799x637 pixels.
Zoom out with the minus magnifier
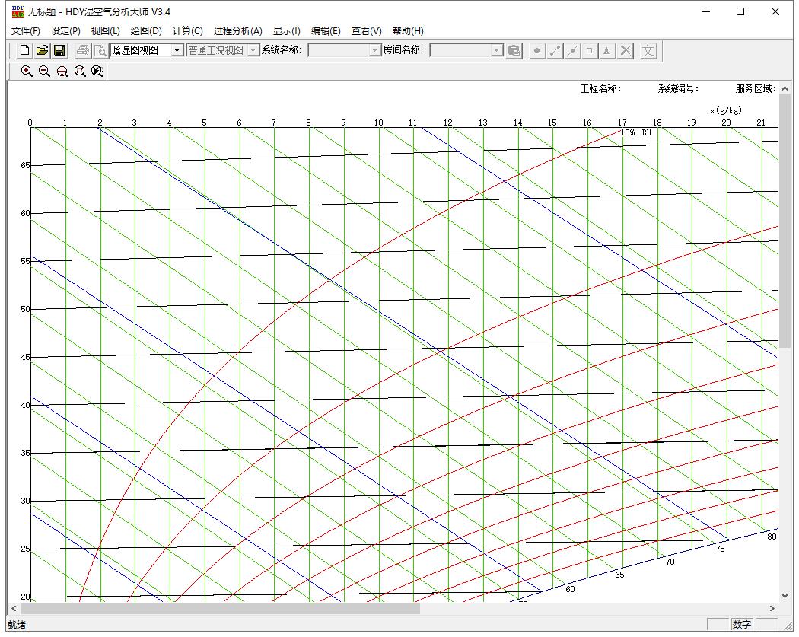pos(44,72)
